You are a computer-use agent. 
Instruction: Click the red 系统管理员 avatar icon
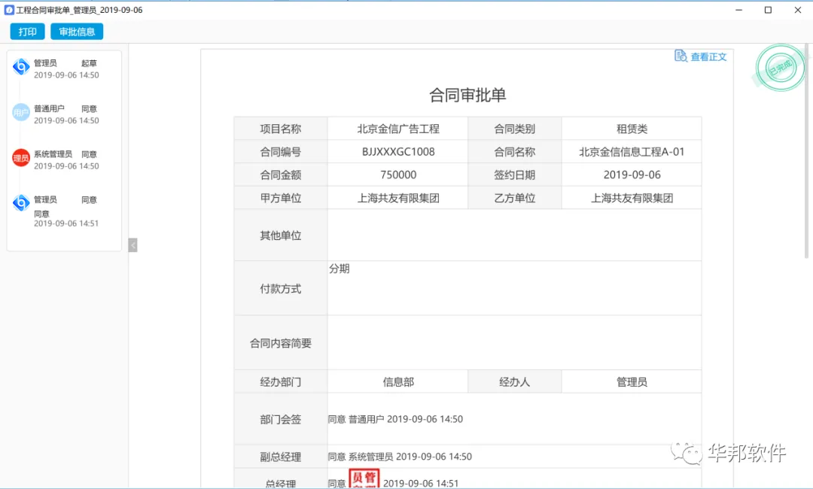21,158
